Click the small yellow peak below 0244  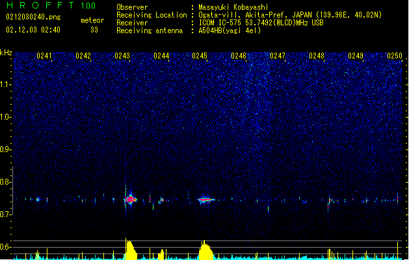click(161, 254)
